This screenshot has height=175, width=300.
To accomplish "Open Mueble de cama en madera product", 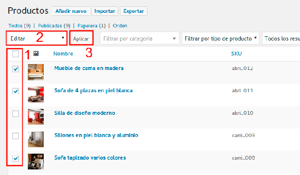I will pyautogui.click(x=89, y=68).
